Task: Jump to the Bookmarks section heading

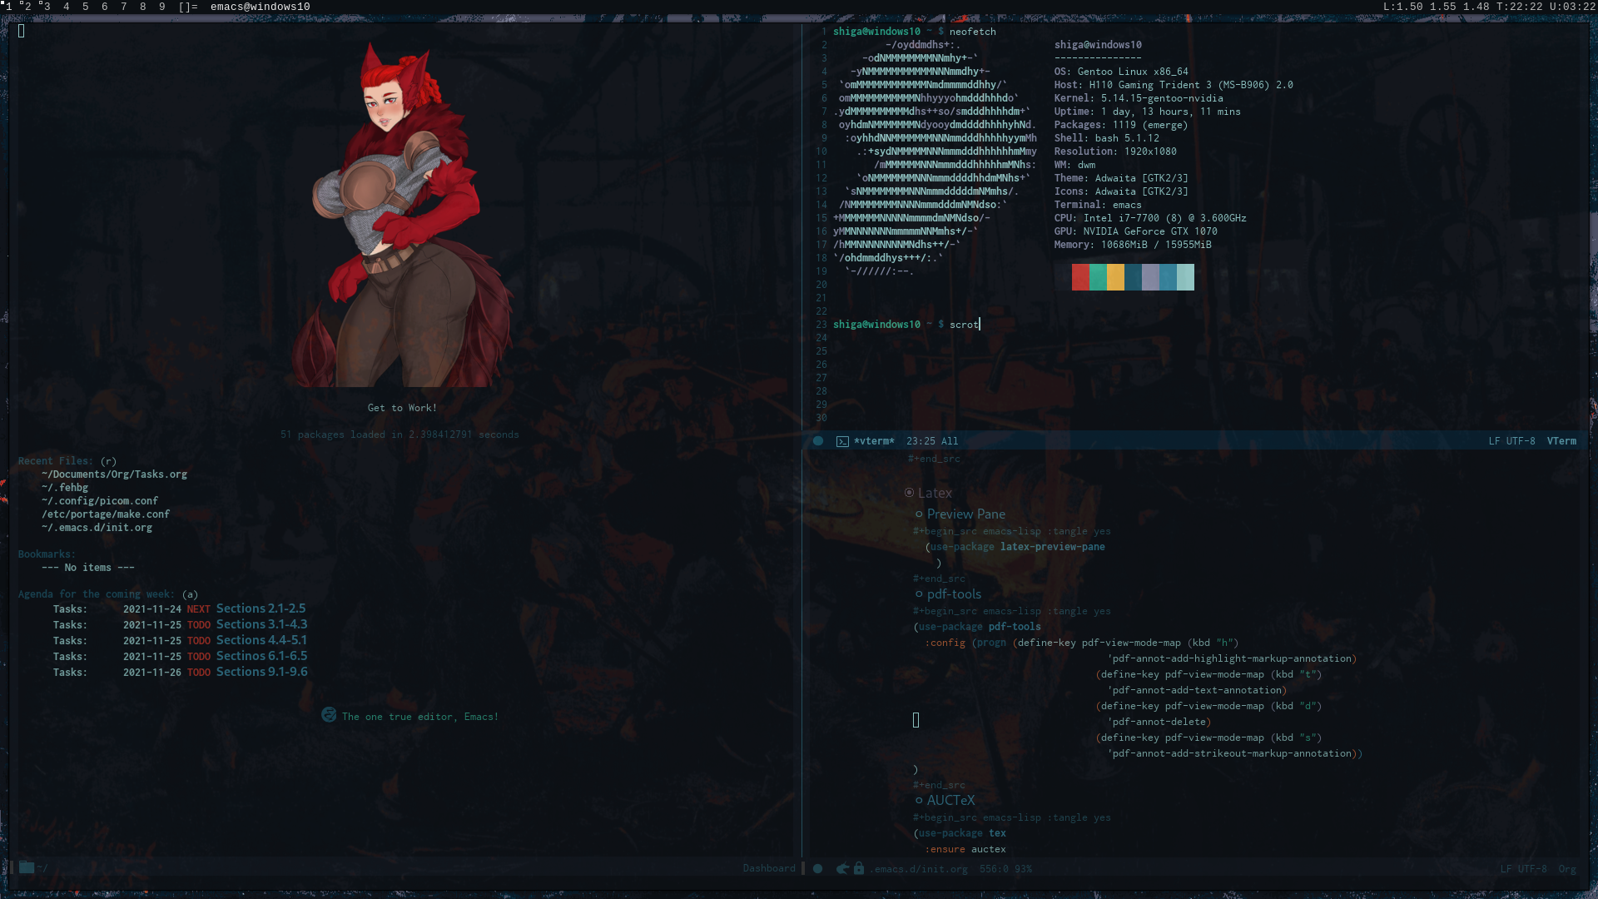Action: (47, 554)
